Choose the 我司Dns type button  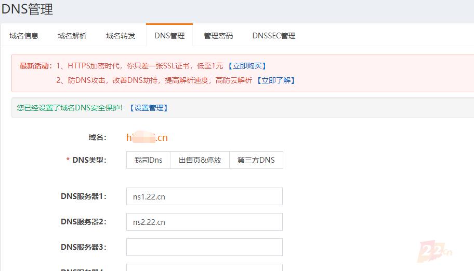[149, 160]
